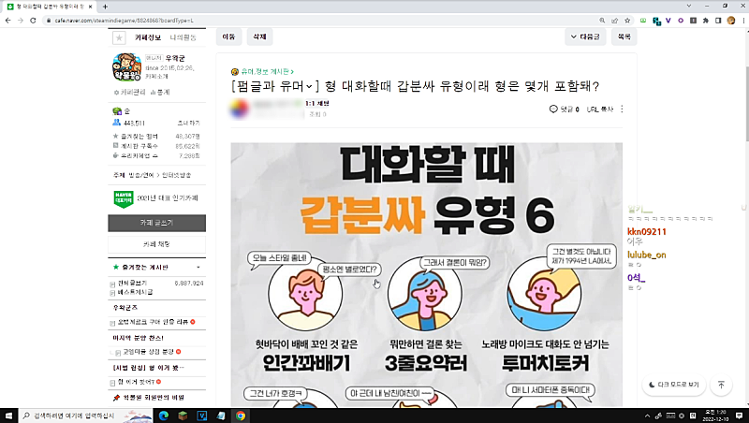Screen dimensions: 749x423
Task: Click the Windows taskbar search box
Action: (x=86, y=416)
